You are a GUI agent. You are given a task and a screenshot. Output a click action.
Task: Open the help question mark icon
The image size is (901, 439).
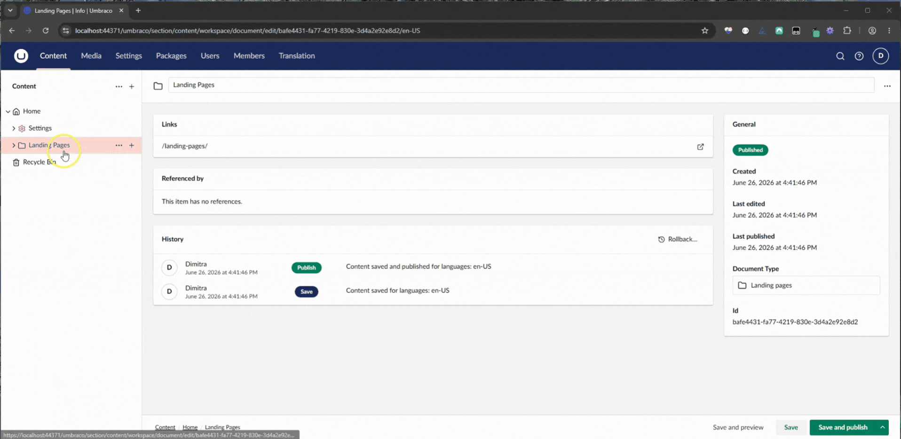click(859, 56)
